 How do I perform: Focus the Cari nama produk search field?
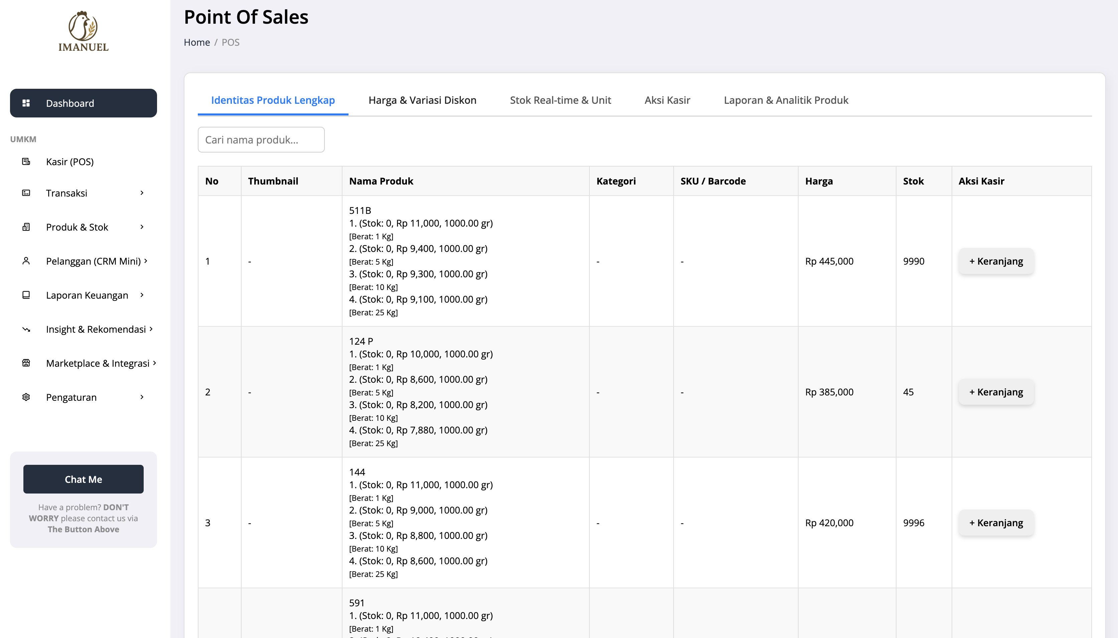(x=261, y=140)
